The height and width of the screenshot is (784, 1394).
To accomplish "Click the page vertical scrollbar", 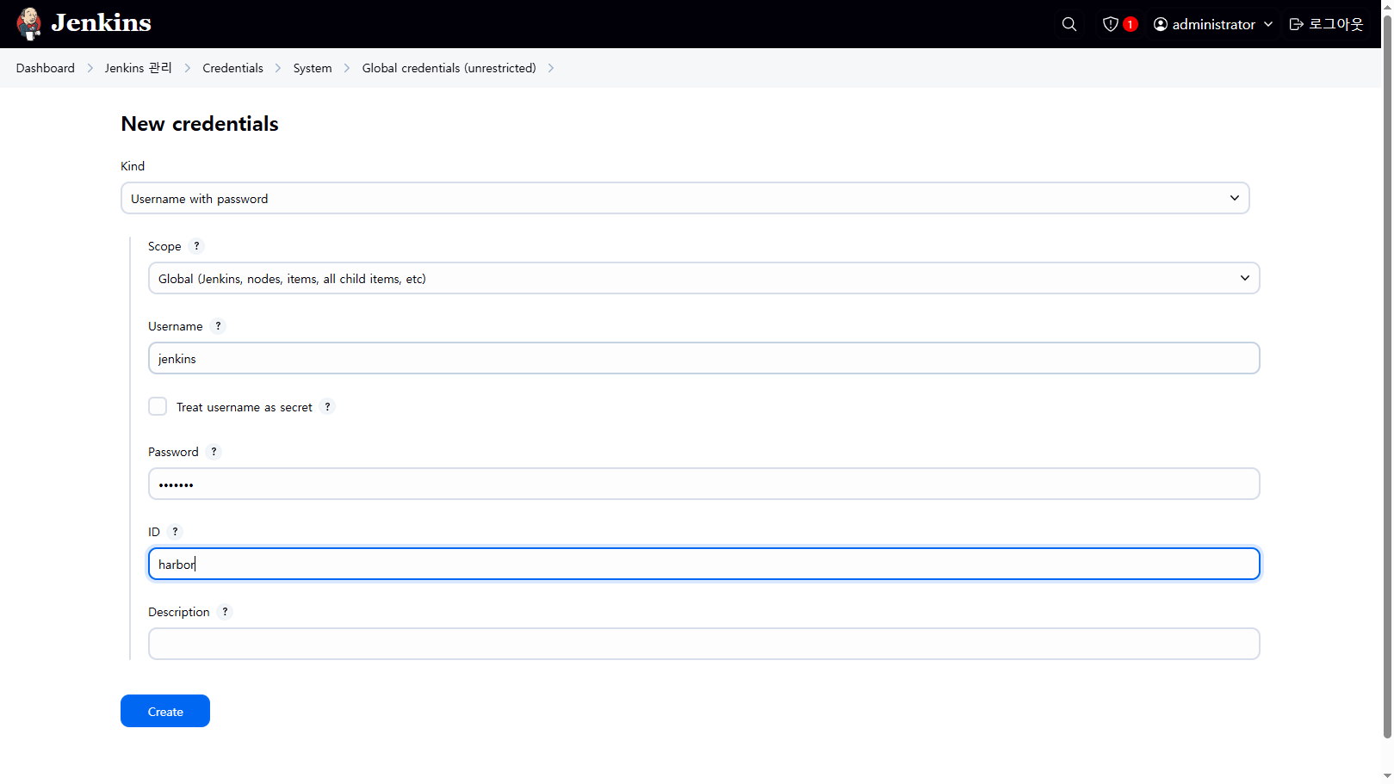I will point(1387,379).
